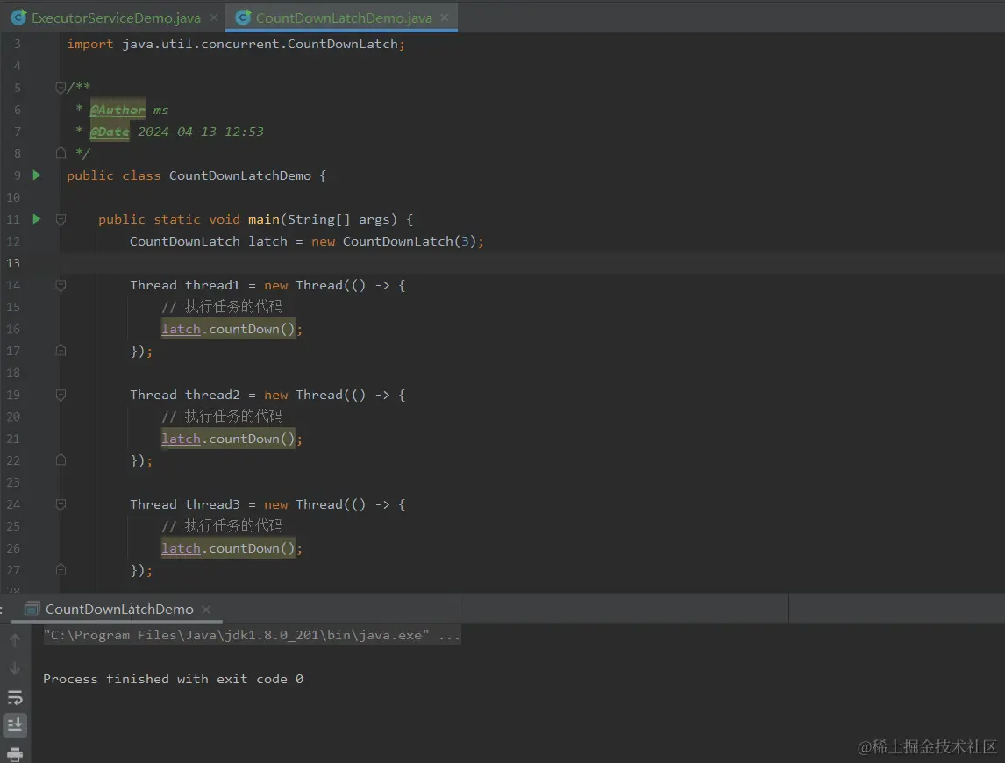
Task: Click the Javadoc fold end marker at line 8
Action: pyautogui.click(x=61, y=153)
